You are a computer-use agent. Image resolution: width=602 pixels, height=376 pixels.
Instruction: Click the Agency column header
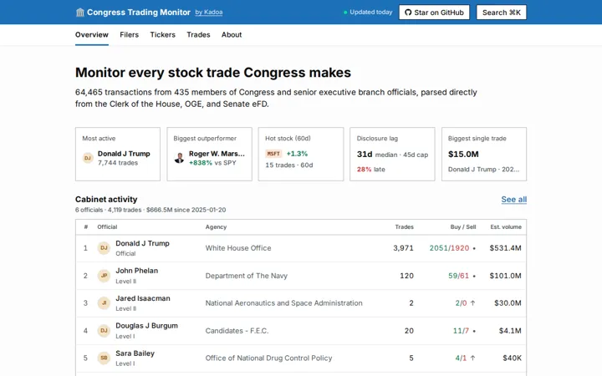pyautogui.click(x=216, y=226)
